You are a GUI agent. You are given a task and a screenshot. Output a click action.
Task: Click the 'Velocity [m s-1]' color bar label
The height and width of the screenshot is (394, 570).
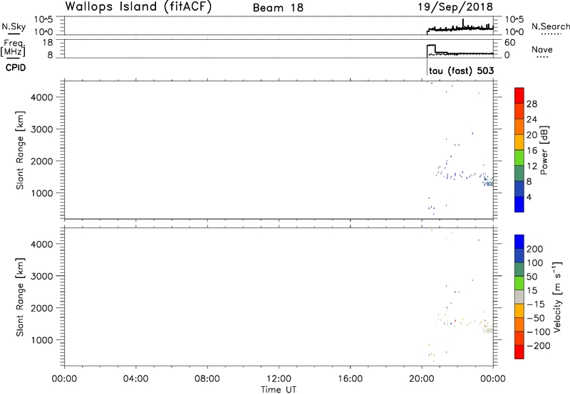(x=557, y=297)
